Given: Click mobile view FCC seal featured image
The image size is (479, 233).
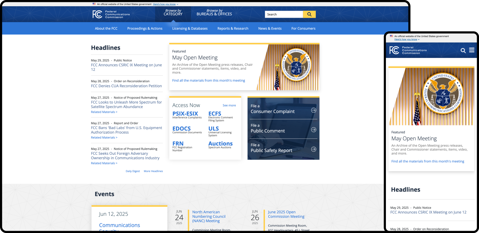Looking at the screenshot, I should point(431,96).
